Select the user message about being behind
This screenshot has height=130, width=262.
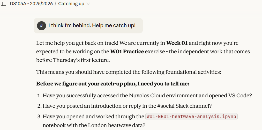click(92, 26)
